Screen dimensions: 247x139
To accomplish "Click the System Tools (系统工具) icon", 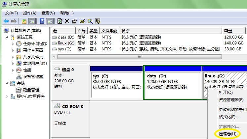I will (13, 37).
